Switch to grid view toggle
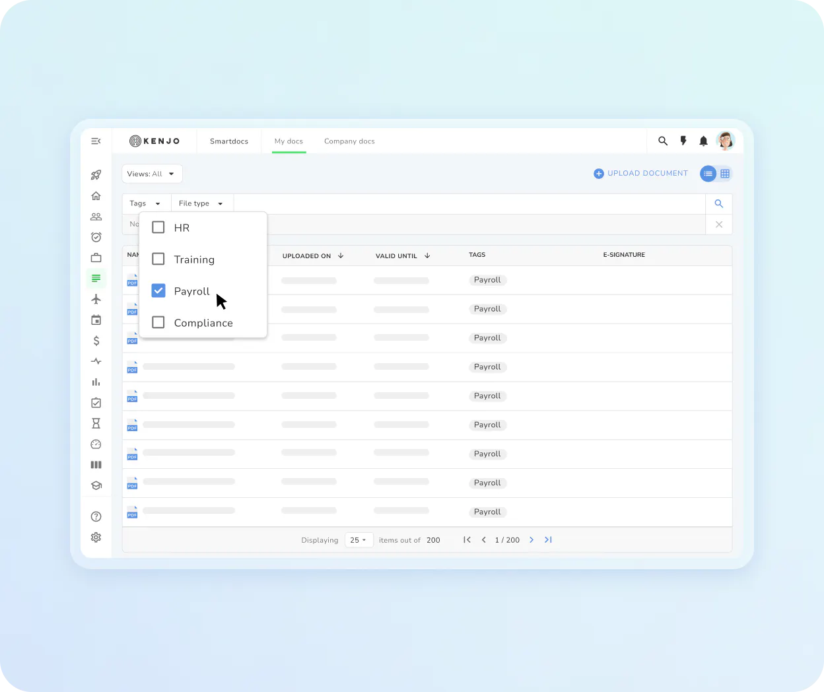Image resolution: width=824 pixels, height=692 pixels. (725, 174)
